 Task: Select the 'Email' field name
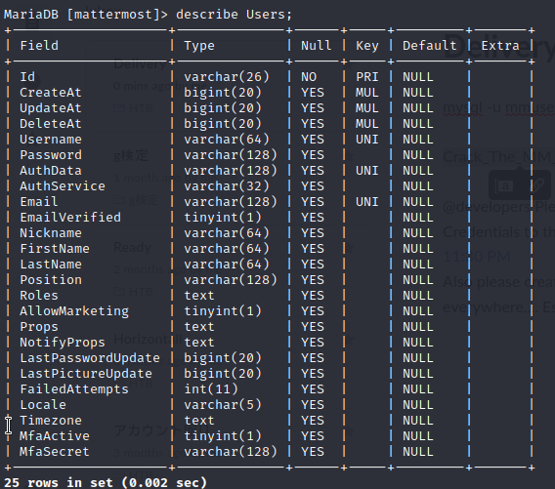39,201
